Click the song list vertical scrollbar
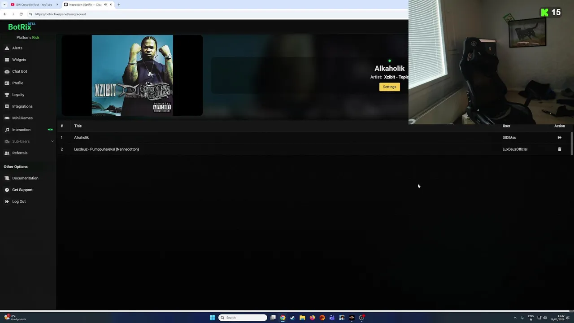 pos(571,144)
